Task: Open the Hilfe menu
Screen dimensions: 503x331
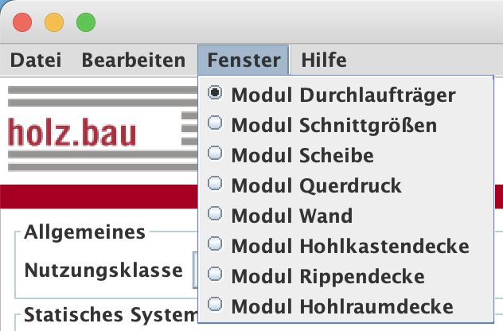Action: [x=323, y=60]
